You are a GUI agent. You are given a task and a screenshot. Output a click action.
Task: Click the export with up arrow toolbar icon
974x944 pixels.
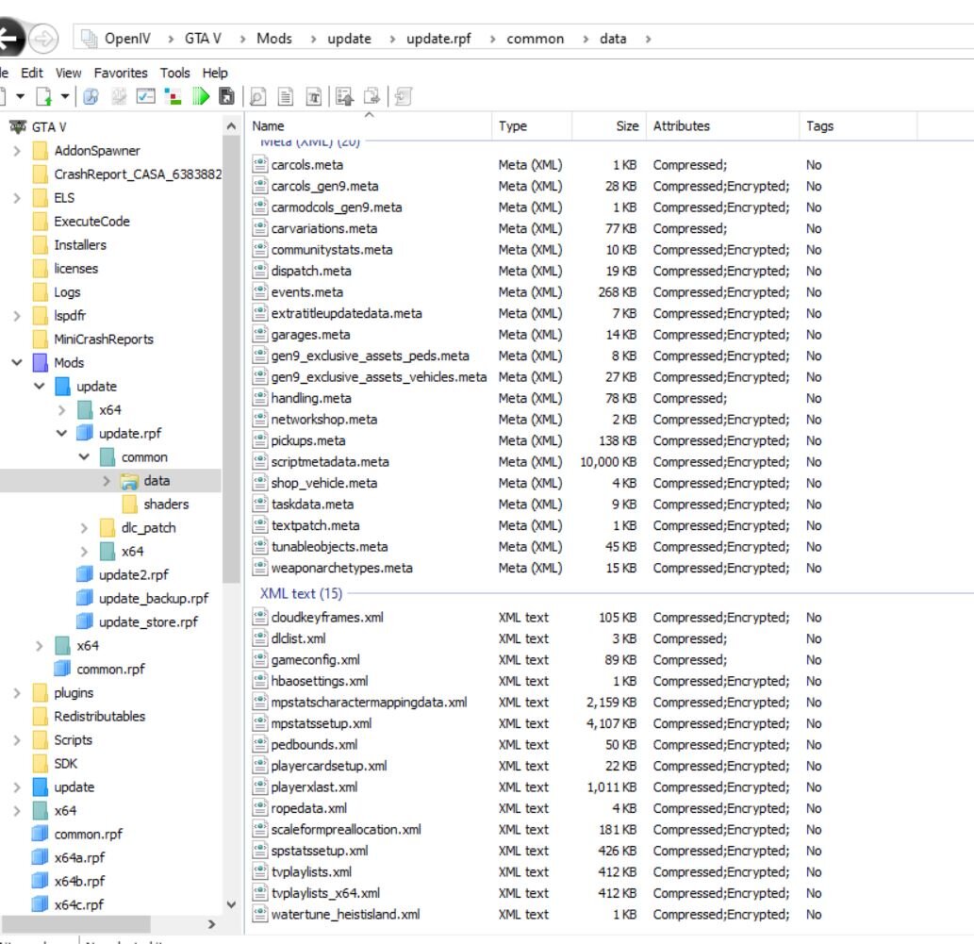click(x=344, y=96)
